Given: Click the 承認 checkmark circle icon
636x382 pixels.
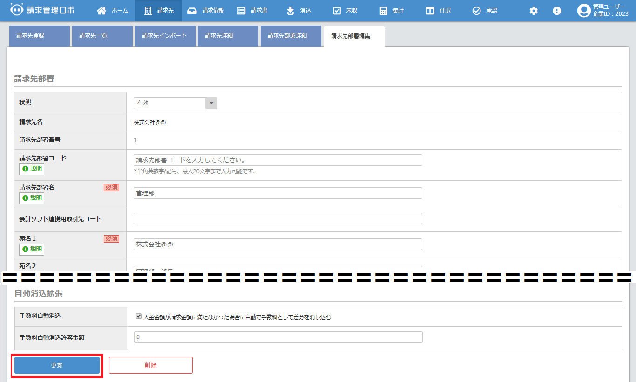Looking at the screenshot, I should pyautogui.click(x=476, y=11).
